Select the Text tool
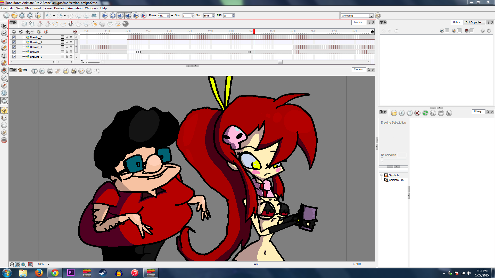 tap(4, 56)
